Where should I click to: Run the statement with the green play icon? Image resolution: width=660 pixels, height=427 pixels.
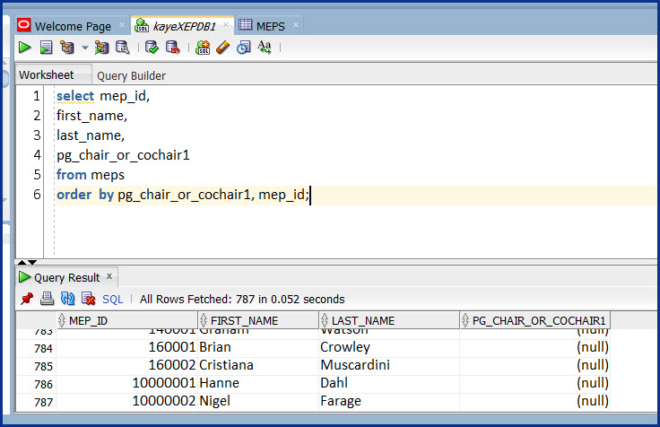[25, 48]
